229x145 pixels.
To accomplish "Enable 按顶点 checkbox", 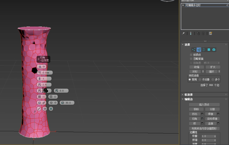I will [191, 55].
